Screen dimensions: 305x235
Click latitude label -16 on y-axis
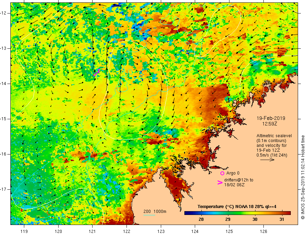3,154
